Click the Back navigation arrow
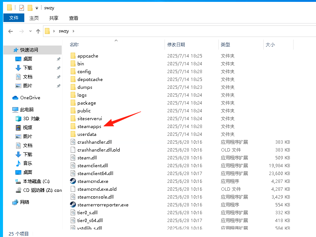Viewport: 316px width, 237px height. 10,31
